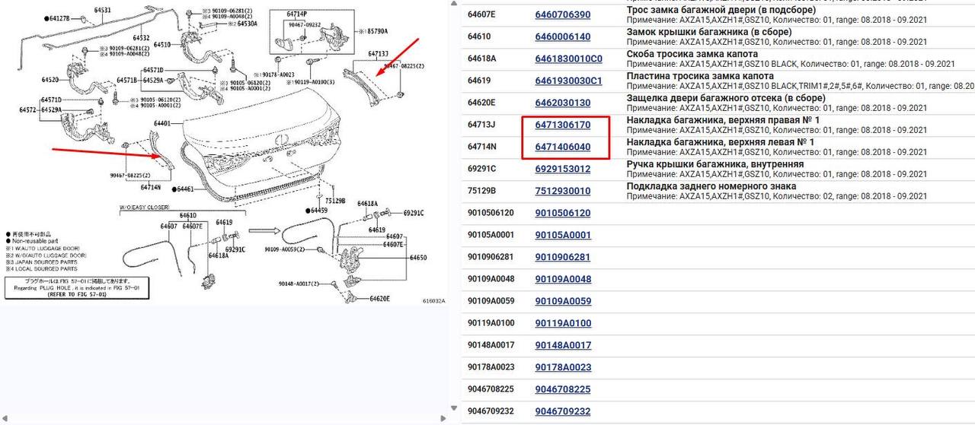
Task: Click the trunk lock 64650 diagram label
Action: pyautogui.click(x=418, y=258)
